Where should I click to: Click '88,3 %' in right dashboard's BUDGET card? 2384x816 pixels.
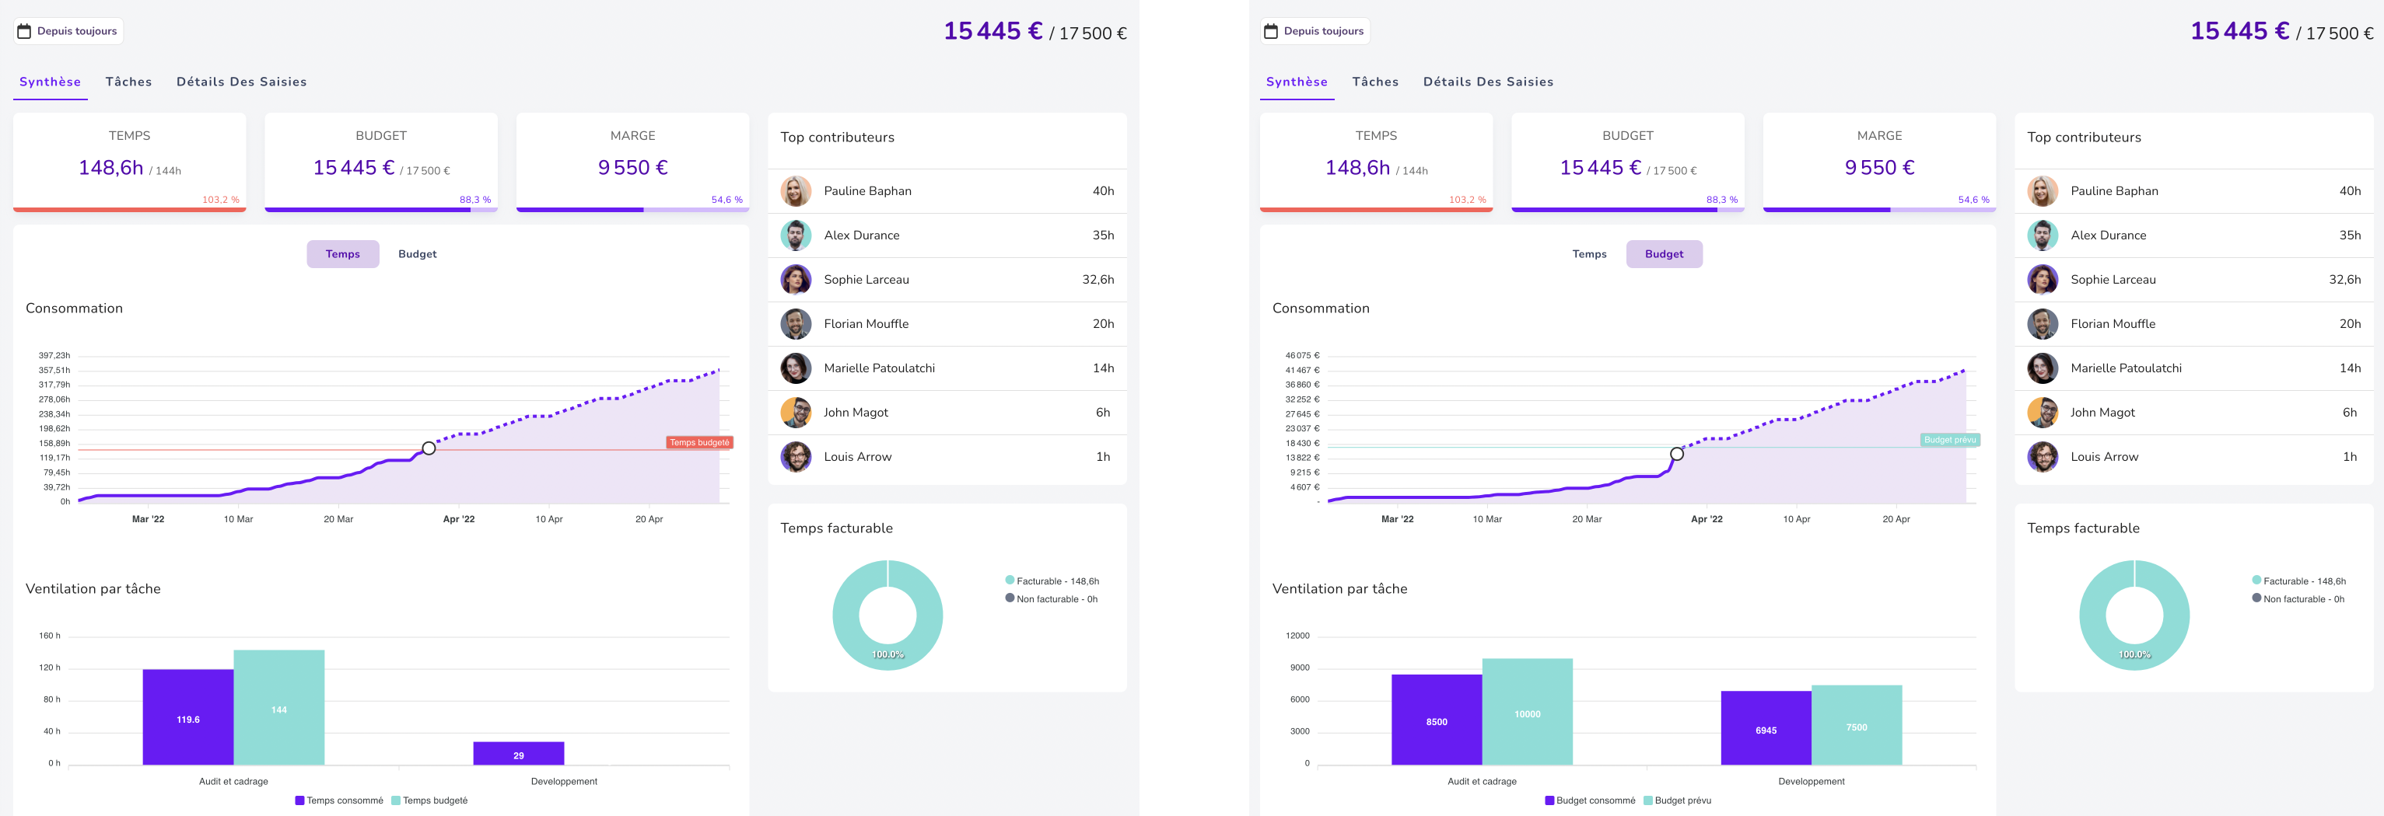1721,200
